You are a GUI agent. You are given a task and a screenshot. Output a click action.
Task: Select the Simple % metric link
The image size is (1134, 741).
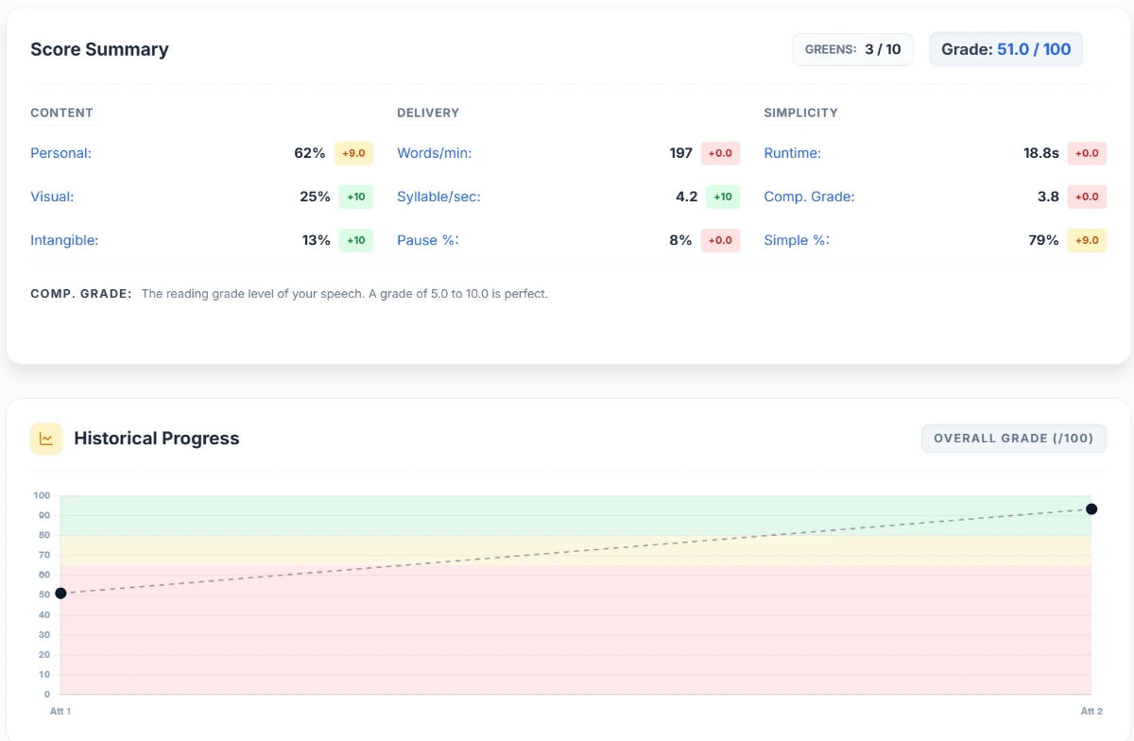[x=797, y=240]
